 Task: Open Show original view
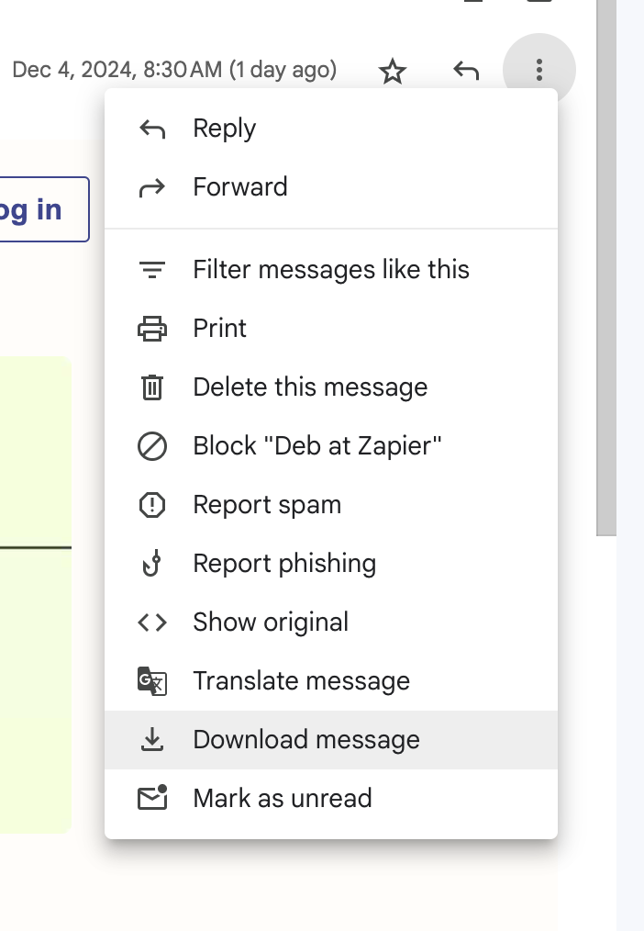pos(331,623)
